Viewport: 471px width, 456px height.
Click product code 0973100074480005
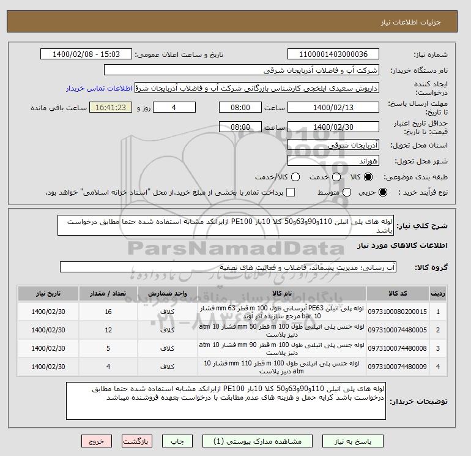(398, 330)
